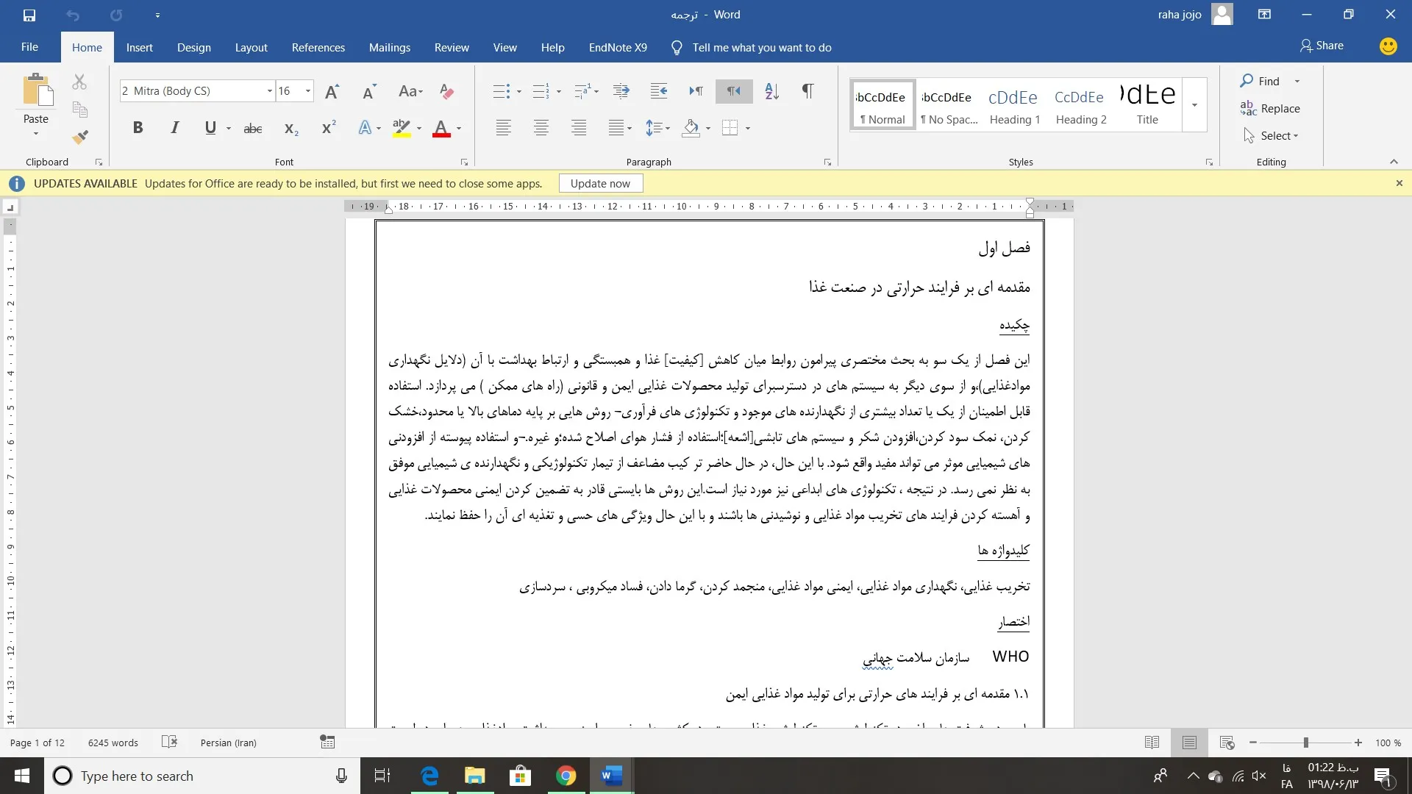1412x794 pixels.
Task: Collapse the ribbon with chevron
Action: pos(1393,162)
